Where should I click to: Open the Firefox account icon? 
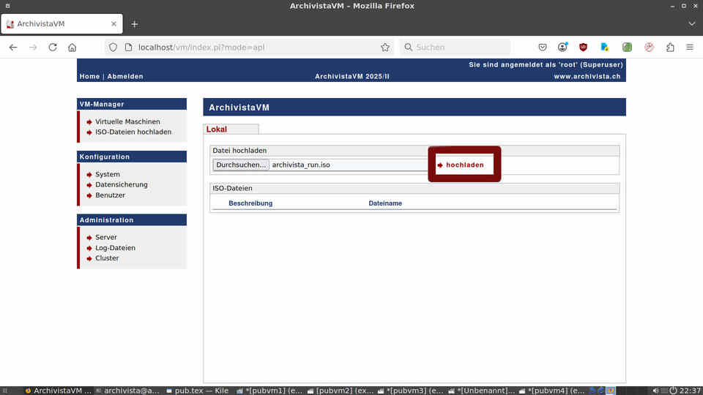562,47
